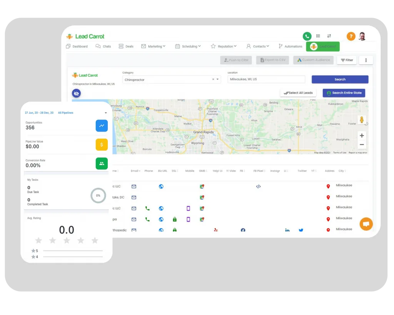
Task: Open the Facebook icon in thopedic row
Action: coord(243,230)
